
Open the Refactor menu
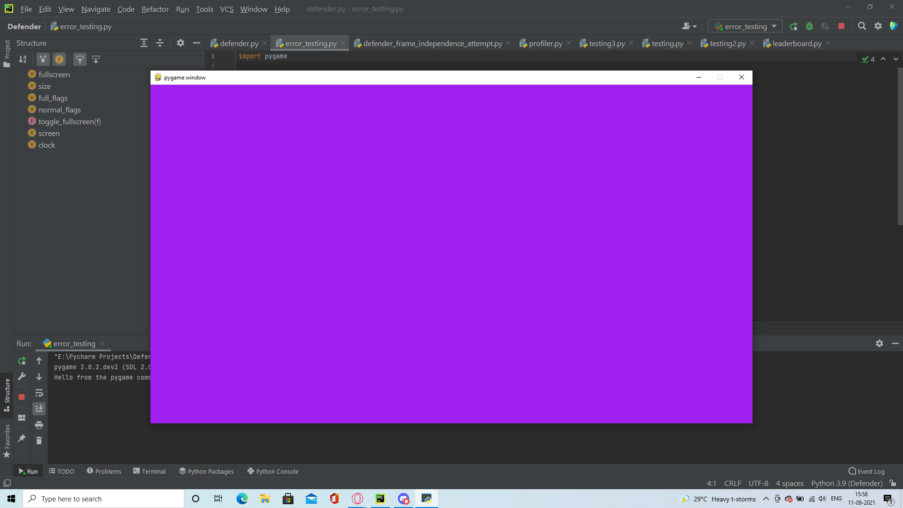point(155,9)
